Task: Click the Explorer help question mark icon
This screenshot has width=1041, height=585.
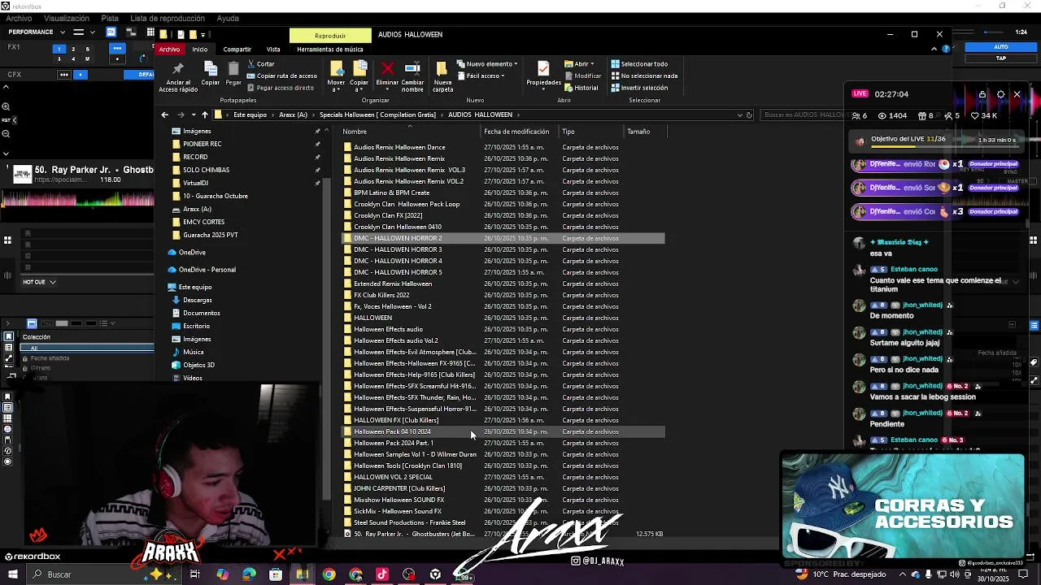Action: pos(946,49)
